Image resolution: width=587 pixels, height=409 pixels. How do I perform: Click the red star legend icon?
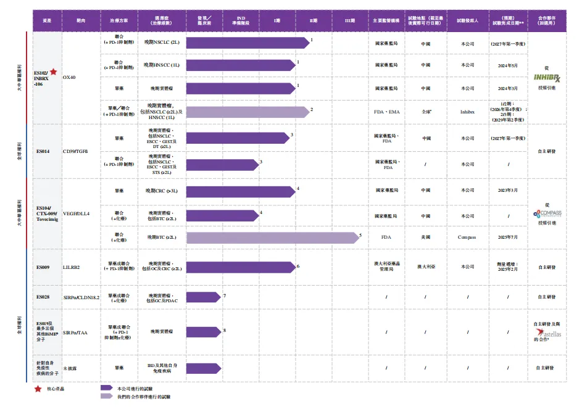[38, 388]
